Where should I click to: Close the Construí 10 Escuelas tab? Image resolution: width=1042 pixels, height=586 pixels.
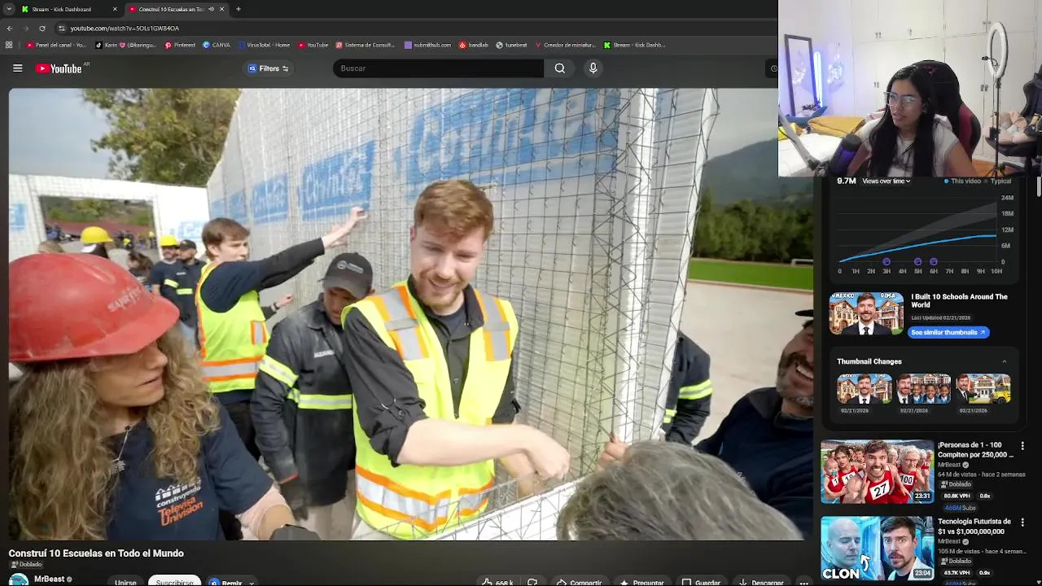(x=222, y=9)
